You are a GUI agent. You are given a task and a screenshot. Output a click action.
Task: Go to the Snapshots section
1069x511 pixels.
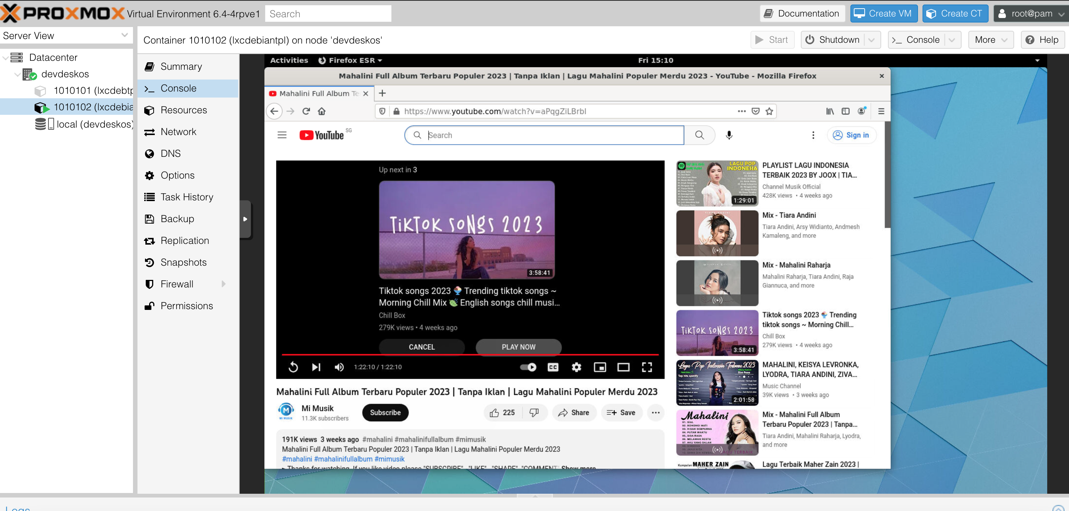point(188,262)
